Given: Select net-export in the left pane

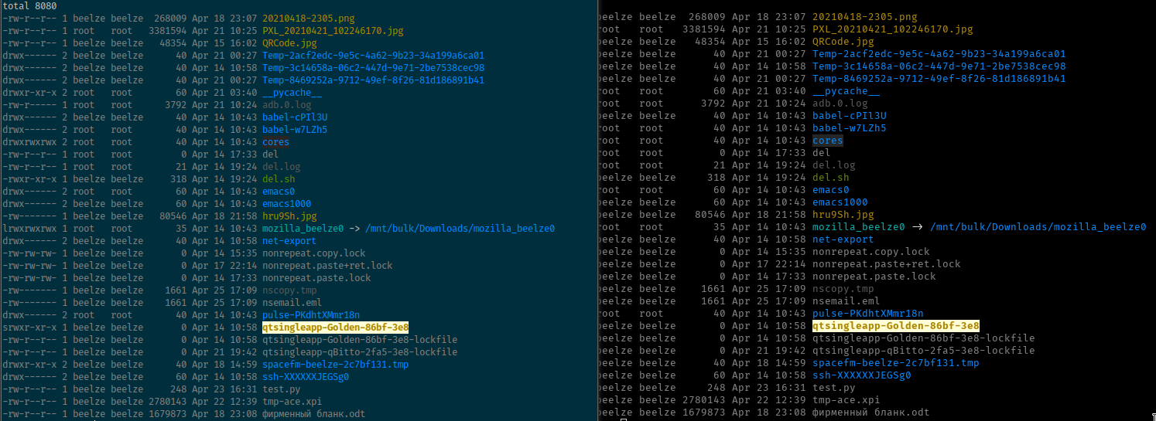Looking at the screenshot, I should 290,240.
